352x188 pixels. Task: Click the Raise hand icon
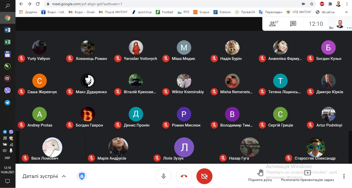(x=260, y=173)
